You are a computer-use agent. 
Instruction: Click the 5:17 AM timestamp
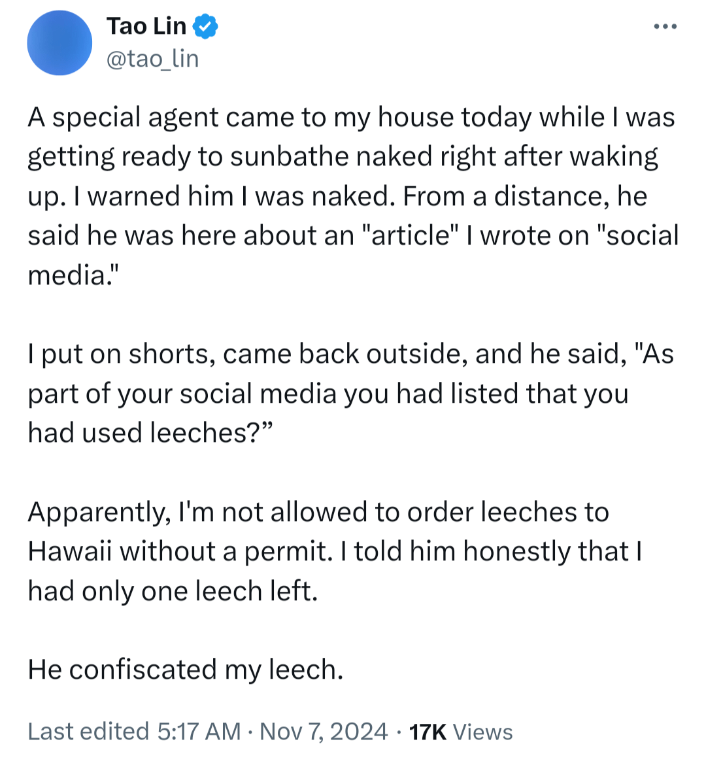[199, 731]
